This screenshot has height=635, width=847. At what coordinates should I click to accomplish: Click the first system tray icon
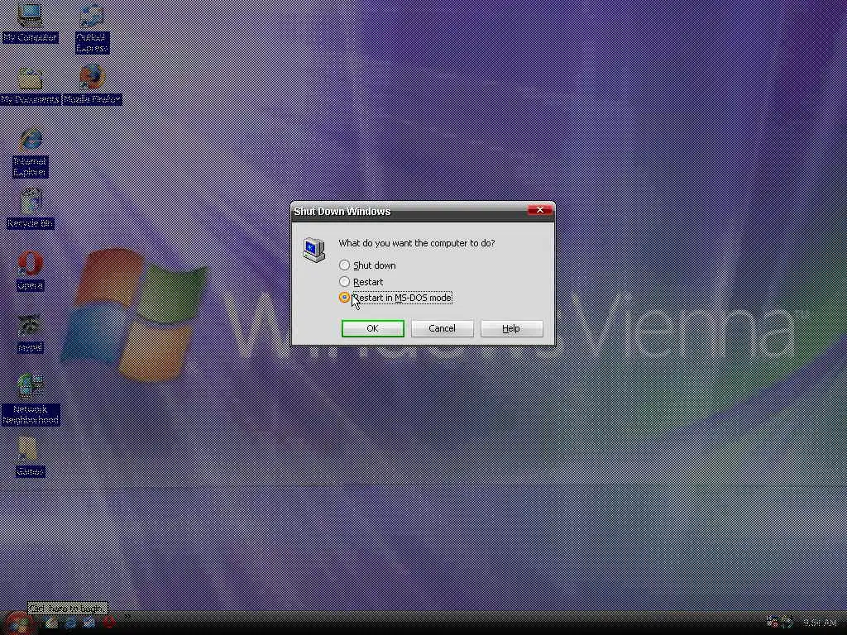point(773,622)
